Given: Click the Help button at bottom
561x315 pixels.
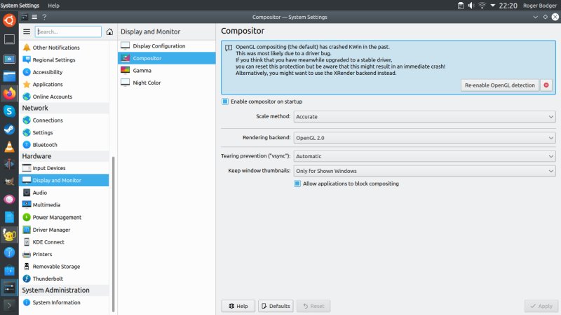Looking at the screenshot, I should tap(238, 306).
